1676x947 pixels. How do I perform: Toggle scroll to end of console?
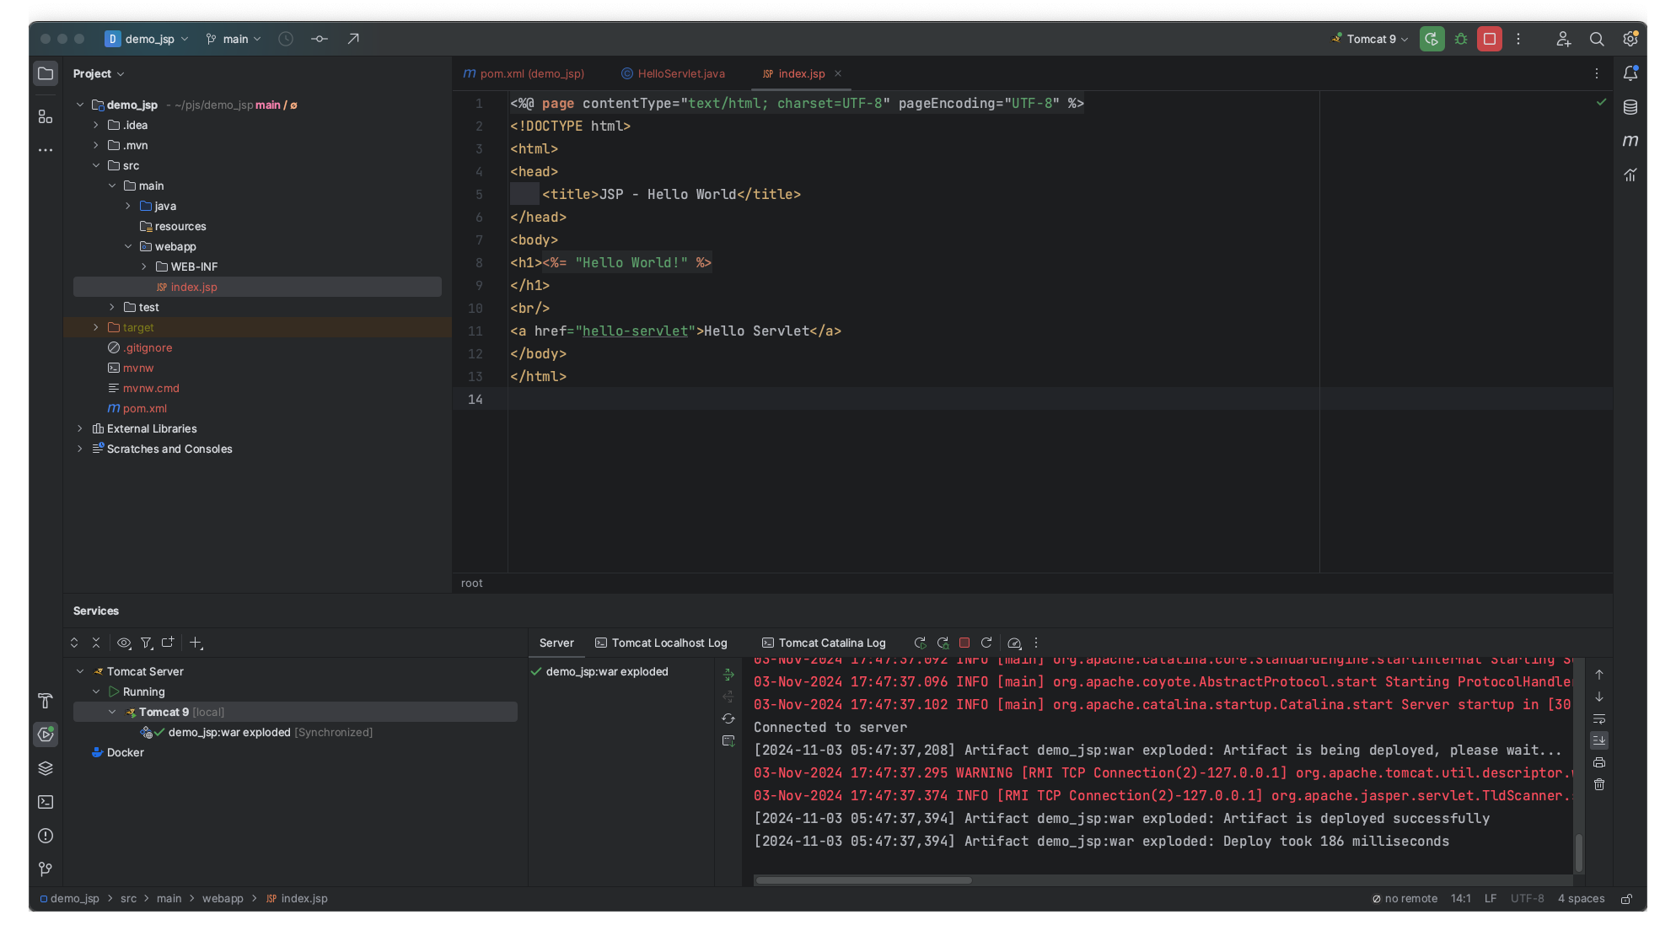1599,740
